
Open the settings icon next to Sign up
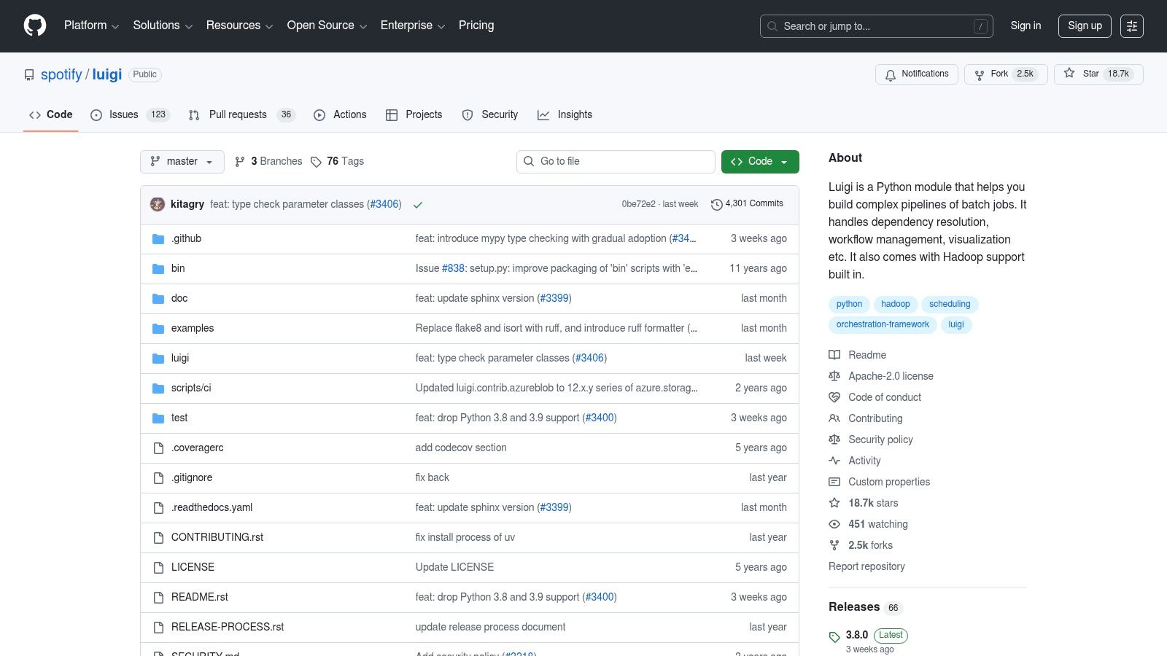coord(1132,26)
